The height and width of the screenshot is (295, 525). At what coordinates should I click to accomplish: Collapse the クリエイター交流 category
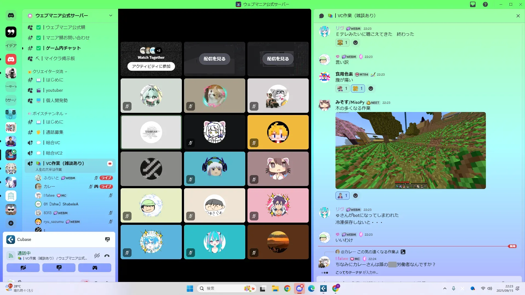click(x=48, y=72)
